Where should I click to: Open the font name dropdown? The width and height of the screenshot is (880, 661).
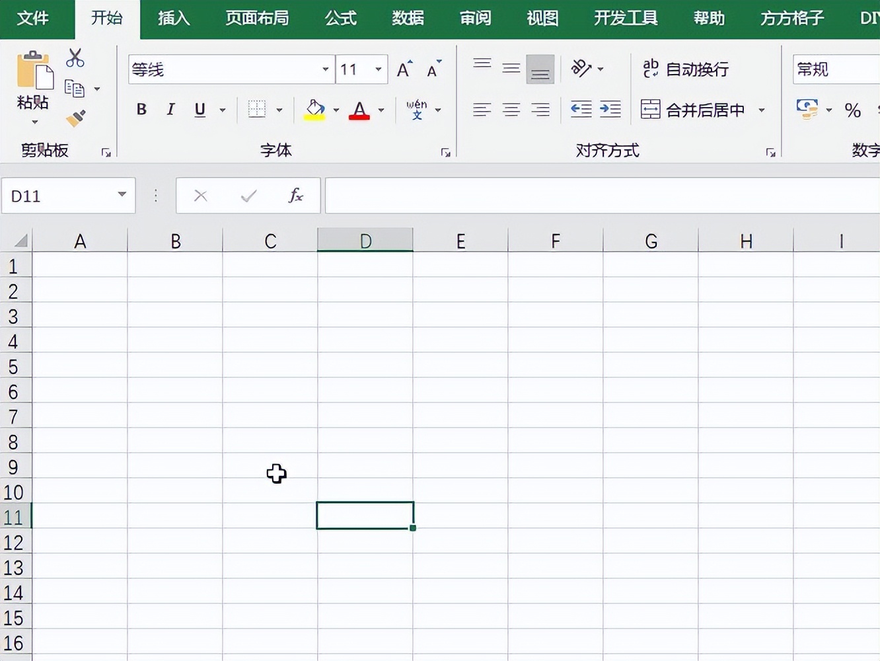coord(325,69)
